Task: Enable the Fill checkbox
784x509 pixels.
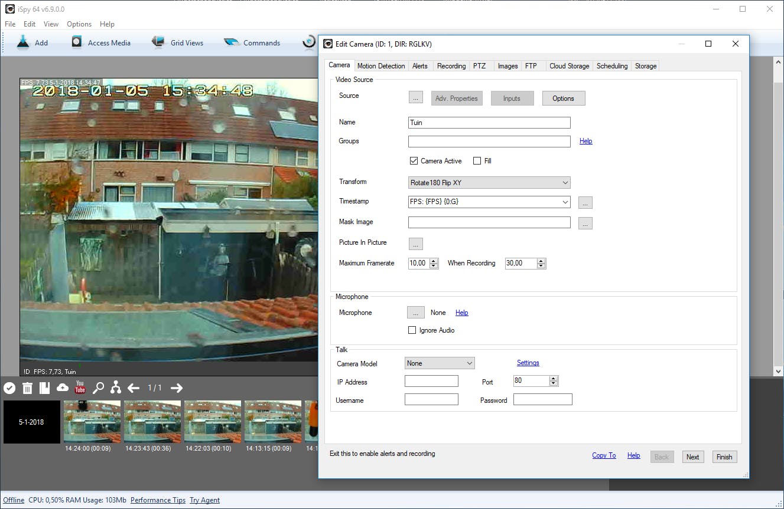Action: [477, 161]
